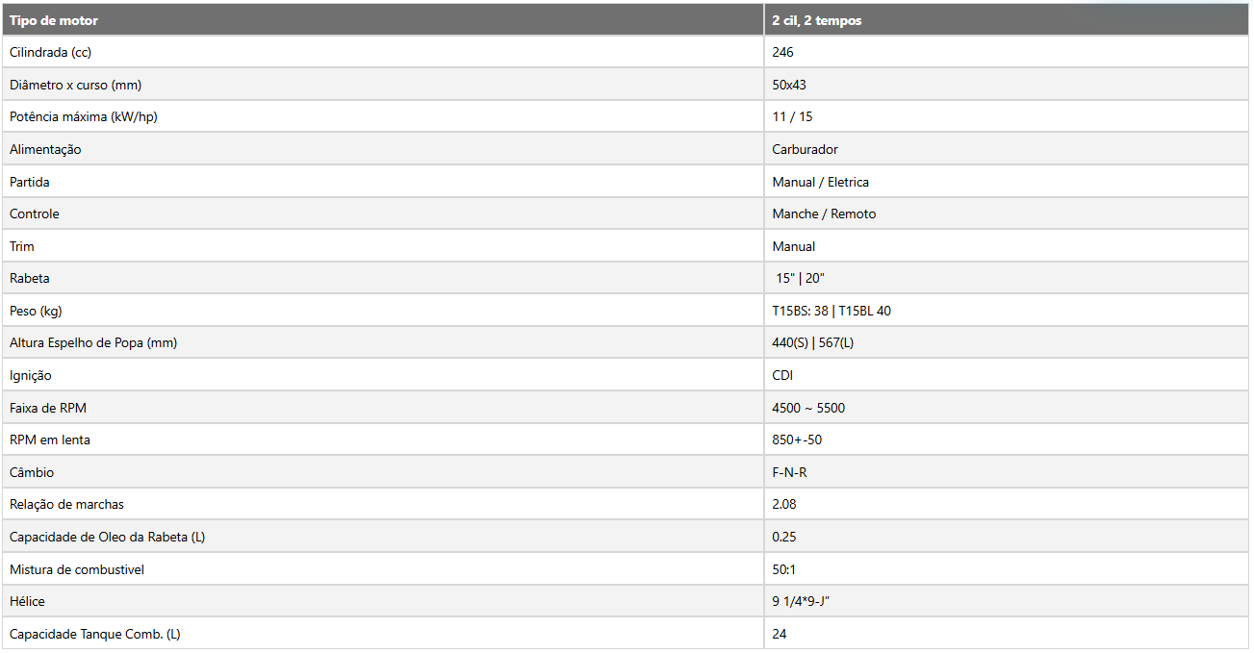Select the 'CDI' ignition value
The image size is (1254, 653).
782,375
